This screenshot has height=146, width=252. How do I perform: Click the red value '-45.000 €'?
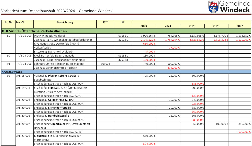click(x=149, y=52)
